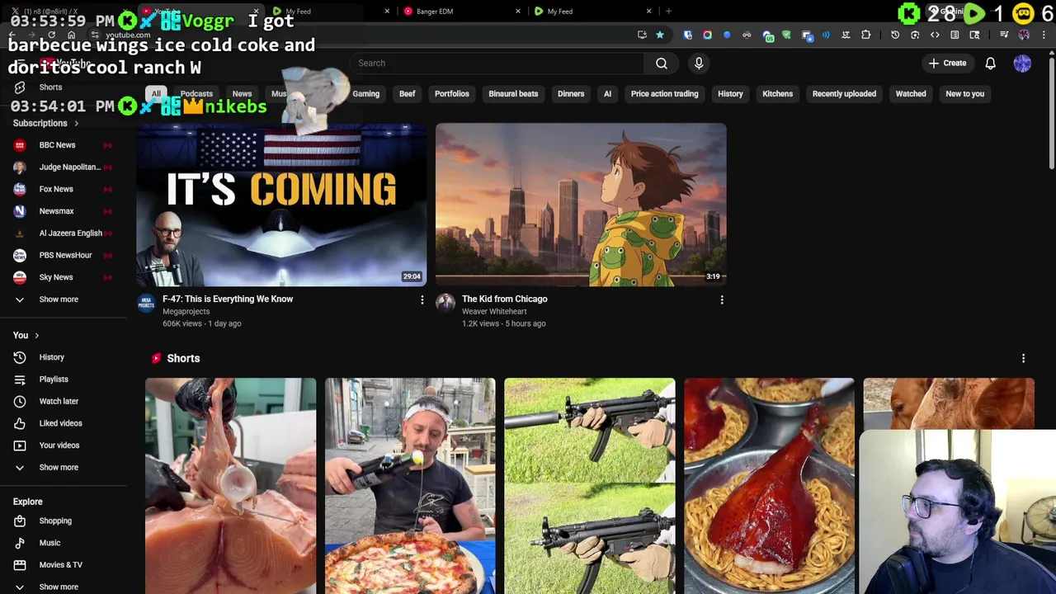
Task: Select the Binaural beats filter chip
Action: [x=513, y=94]
